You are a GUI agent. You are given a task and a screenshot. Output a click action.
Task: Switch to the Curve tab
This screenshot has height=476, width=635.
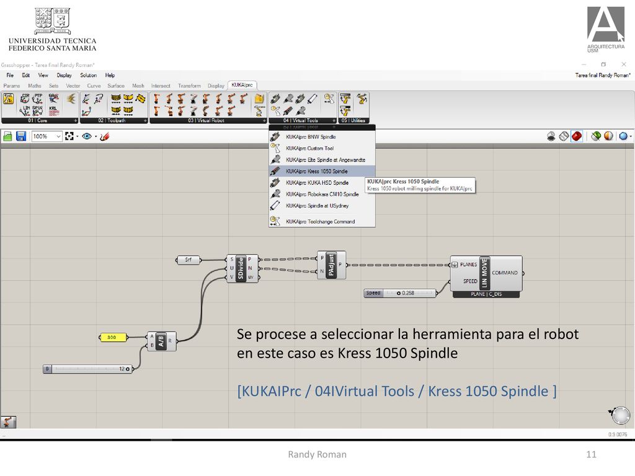pyautogui.click(x=94, y=86)
